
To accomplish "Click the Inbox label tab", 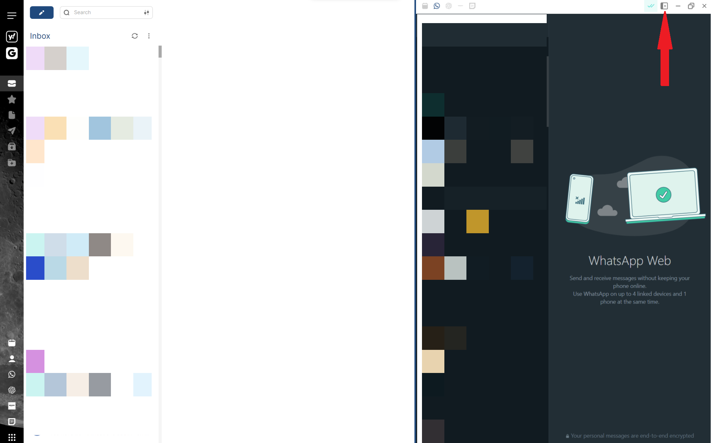I will pos(40,35).
